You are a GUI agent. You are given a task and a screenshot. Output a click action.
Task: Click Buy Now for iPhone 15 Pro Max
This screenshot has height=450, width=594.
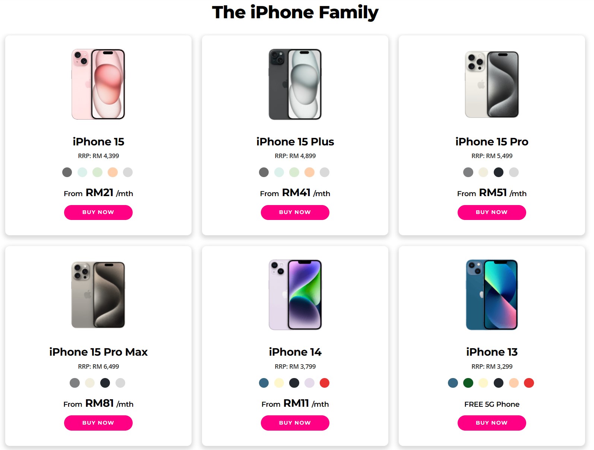(98, 423)
